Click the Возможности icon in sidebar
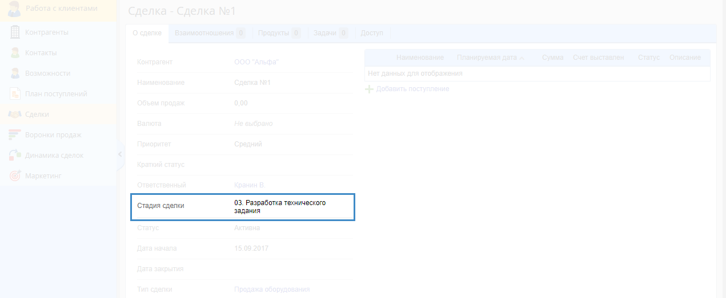 pos(15,74)
